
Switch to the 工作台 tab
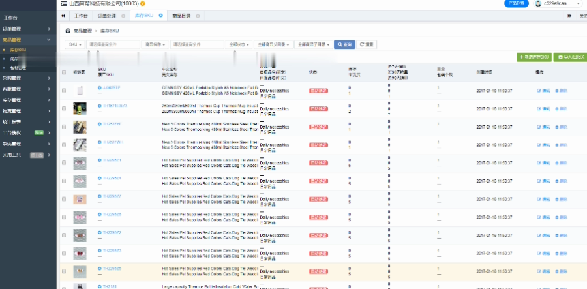82,16
